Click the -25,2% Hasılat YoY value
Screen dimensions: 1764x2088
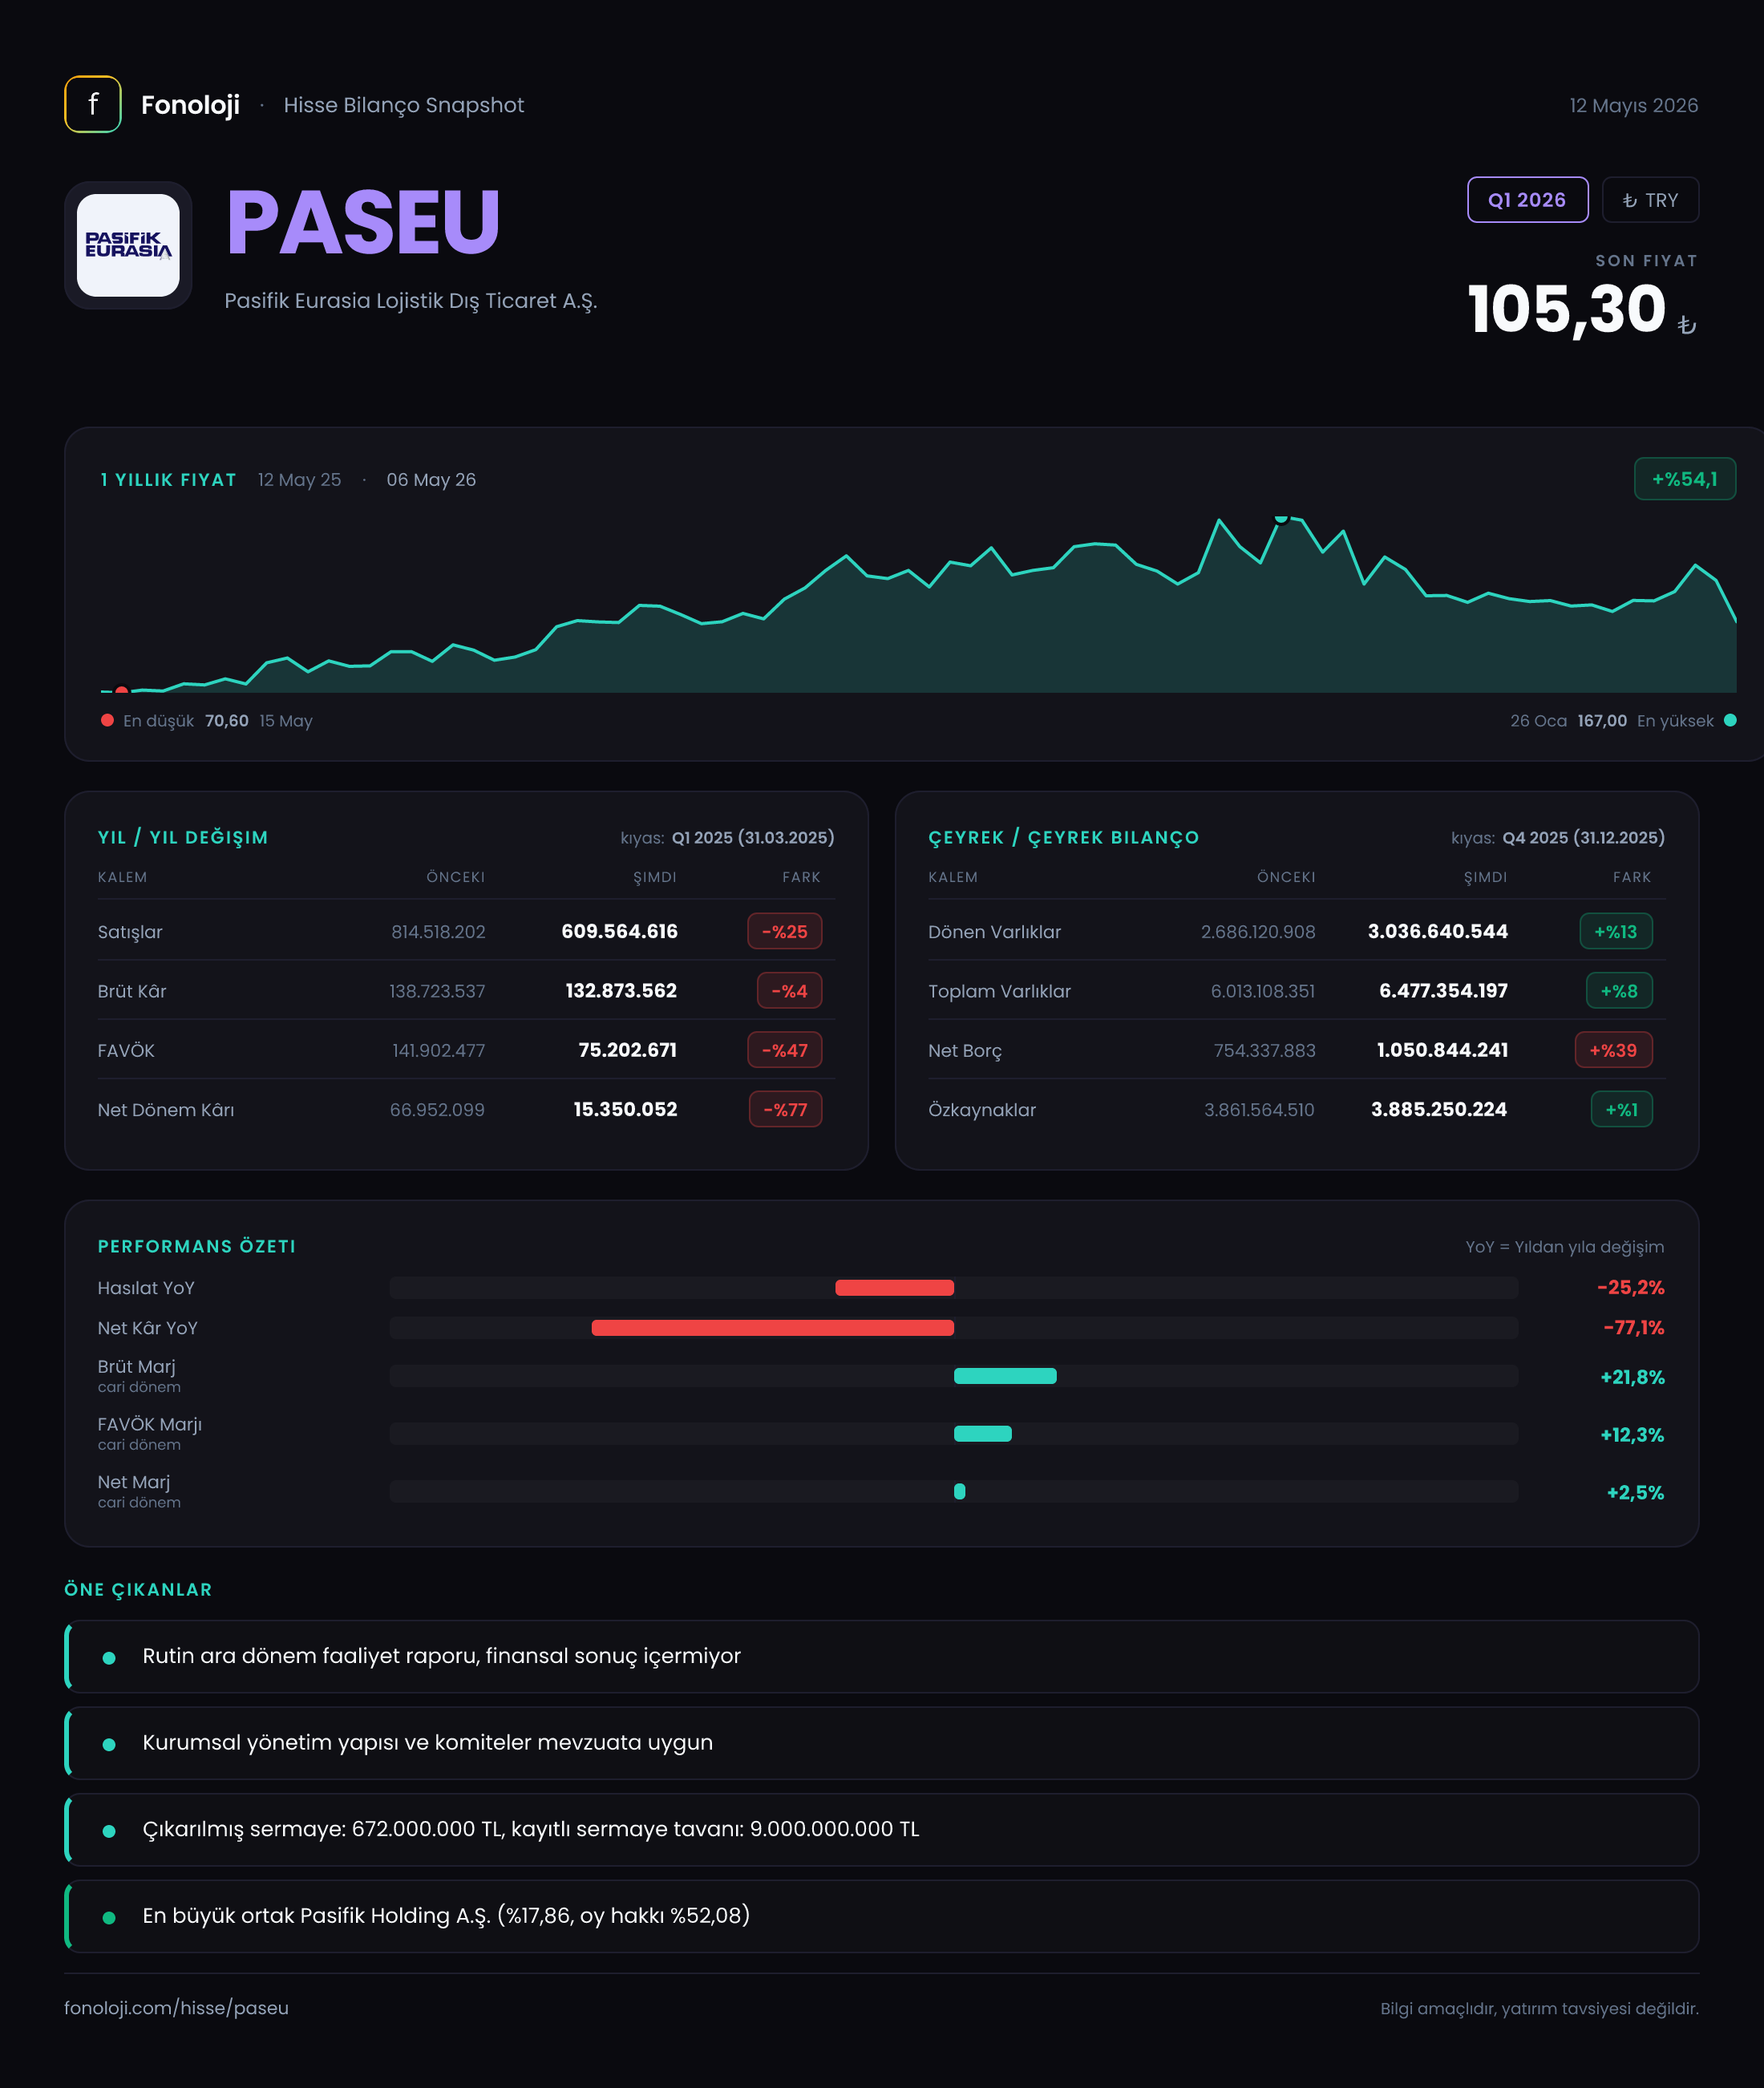pyautogui.click(x=1630, y=1288)
